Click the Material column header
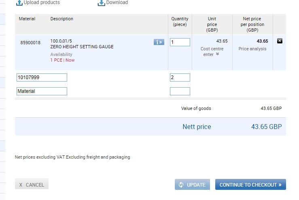299x200 pixels. tap(27, 19)
